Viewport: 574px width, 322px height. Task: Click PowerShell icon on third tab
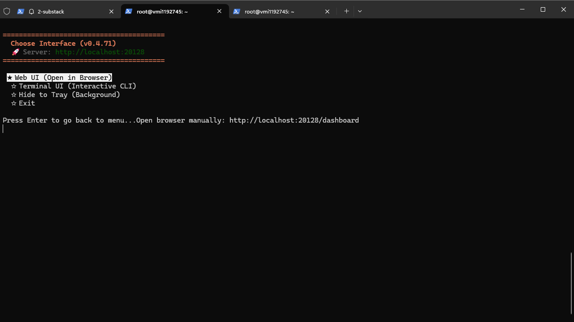point(237,12)
